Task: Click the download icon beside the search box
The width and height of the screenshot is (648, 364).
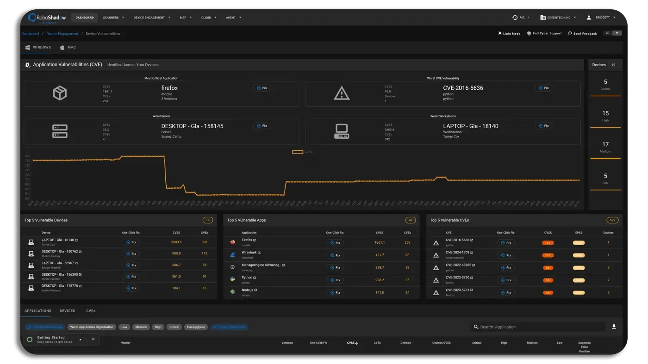Action: tap(614, 327)
